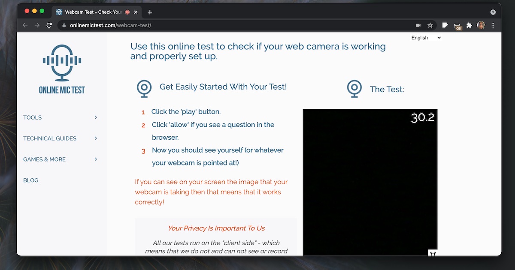Click the webcam icon beside 'The Test:'
Image resolution: width=515 pixels, height=270 pixels.
[x=354, y=89]
